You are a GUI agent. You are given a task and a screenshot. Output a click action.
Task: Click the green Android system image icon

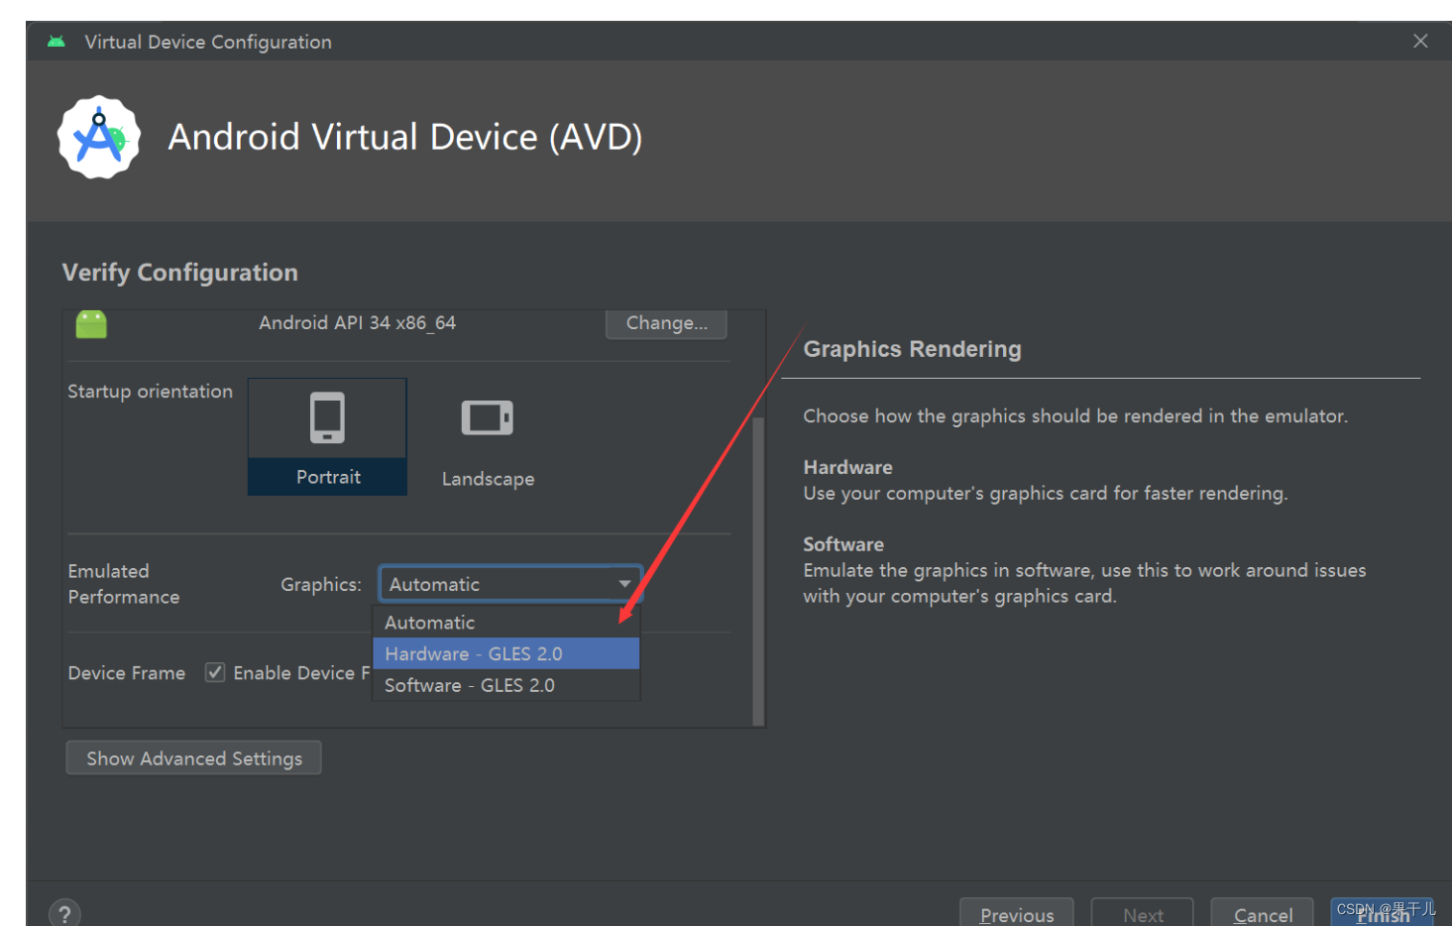(91, 324)
